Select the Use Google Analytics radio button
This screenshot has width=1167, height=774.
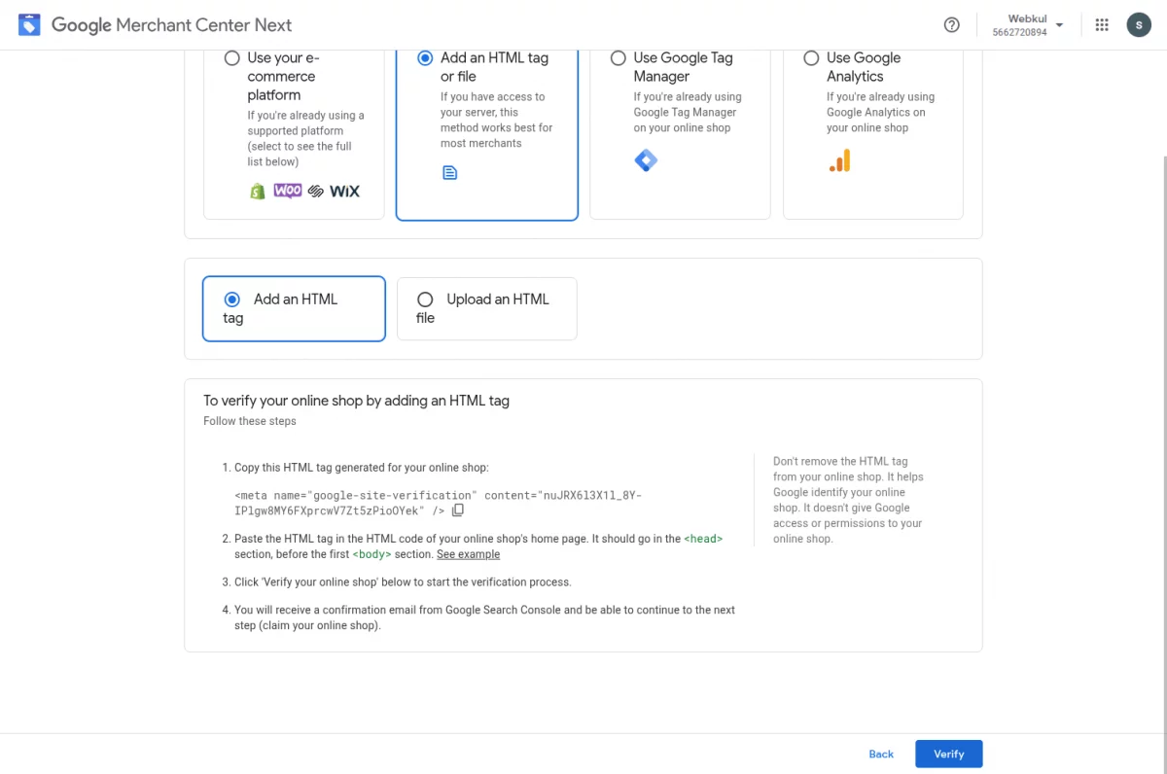pyautogui.click(x=811, y=57)
